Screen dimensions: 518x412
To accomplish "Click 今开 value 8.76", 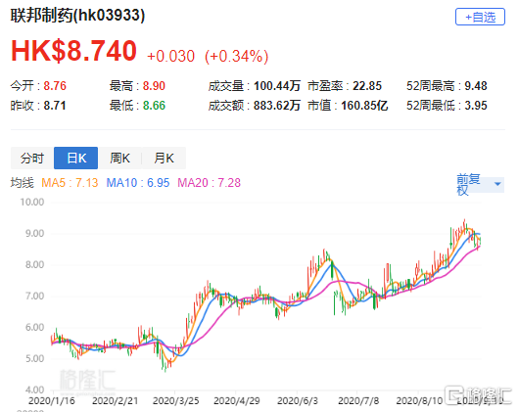I will tap(55, 86).
